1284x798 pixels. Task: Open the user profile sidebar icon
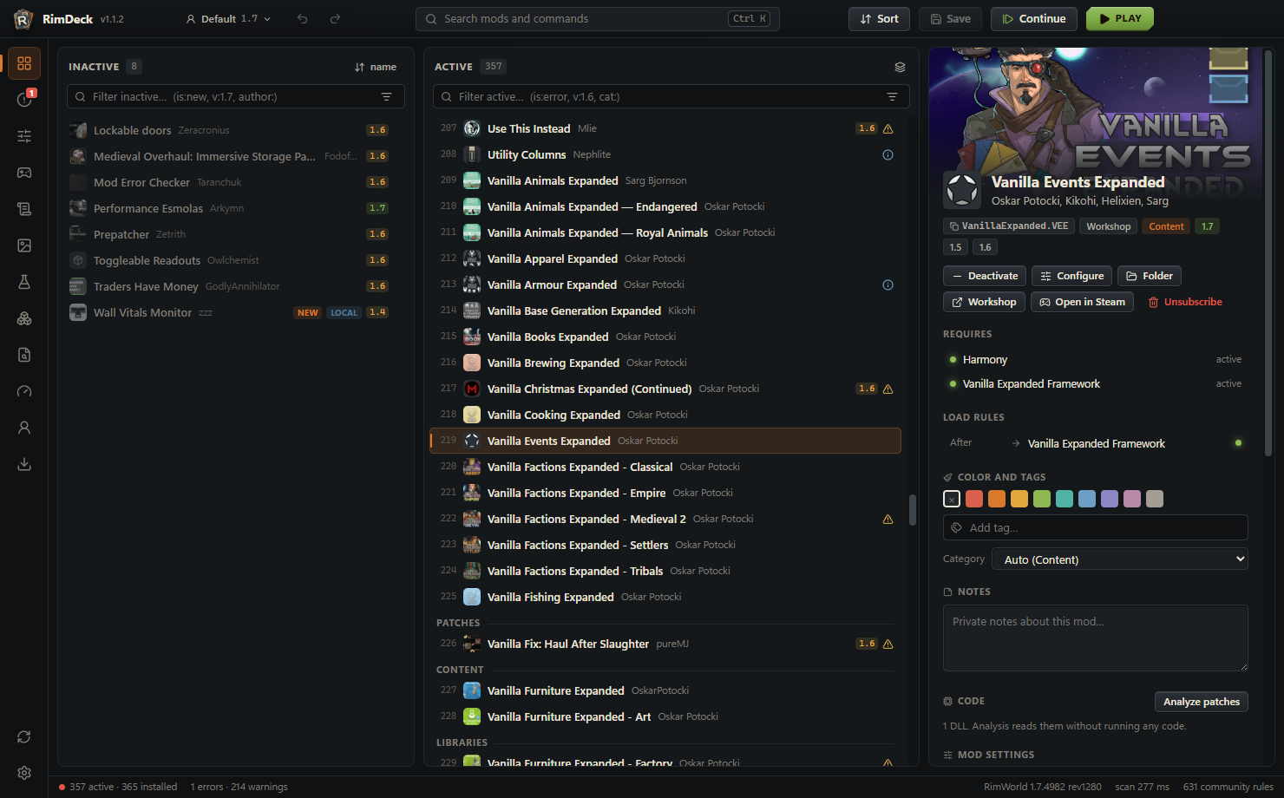pos(24,428)
